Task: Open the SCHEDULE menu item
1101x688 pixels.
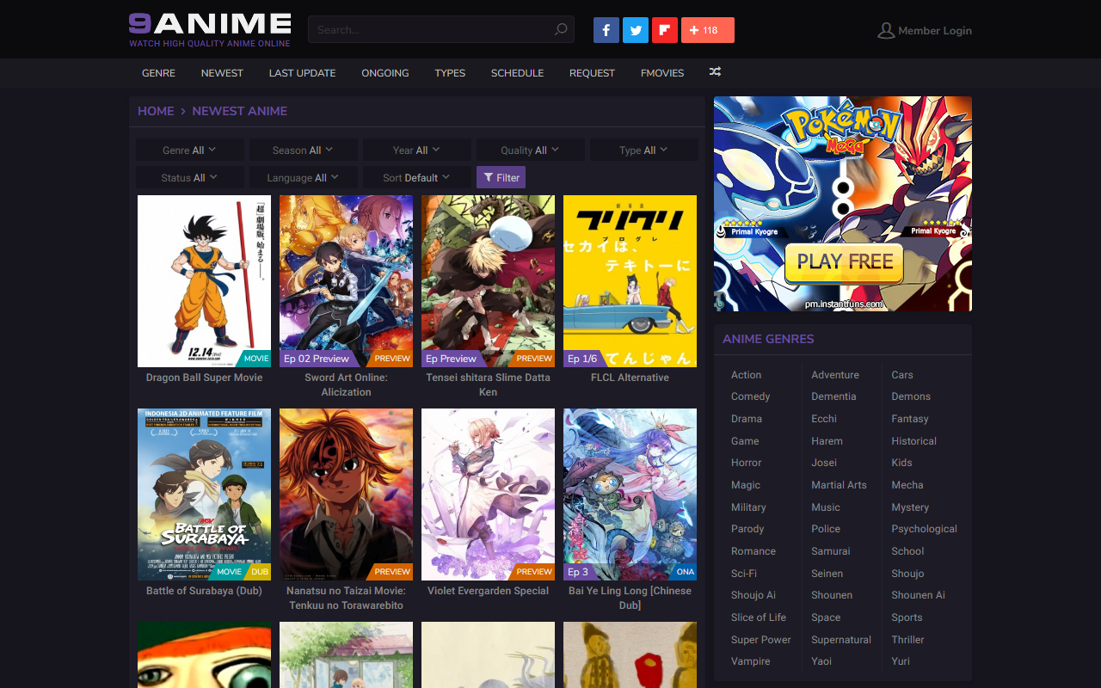Action: [x=517, y=73]
